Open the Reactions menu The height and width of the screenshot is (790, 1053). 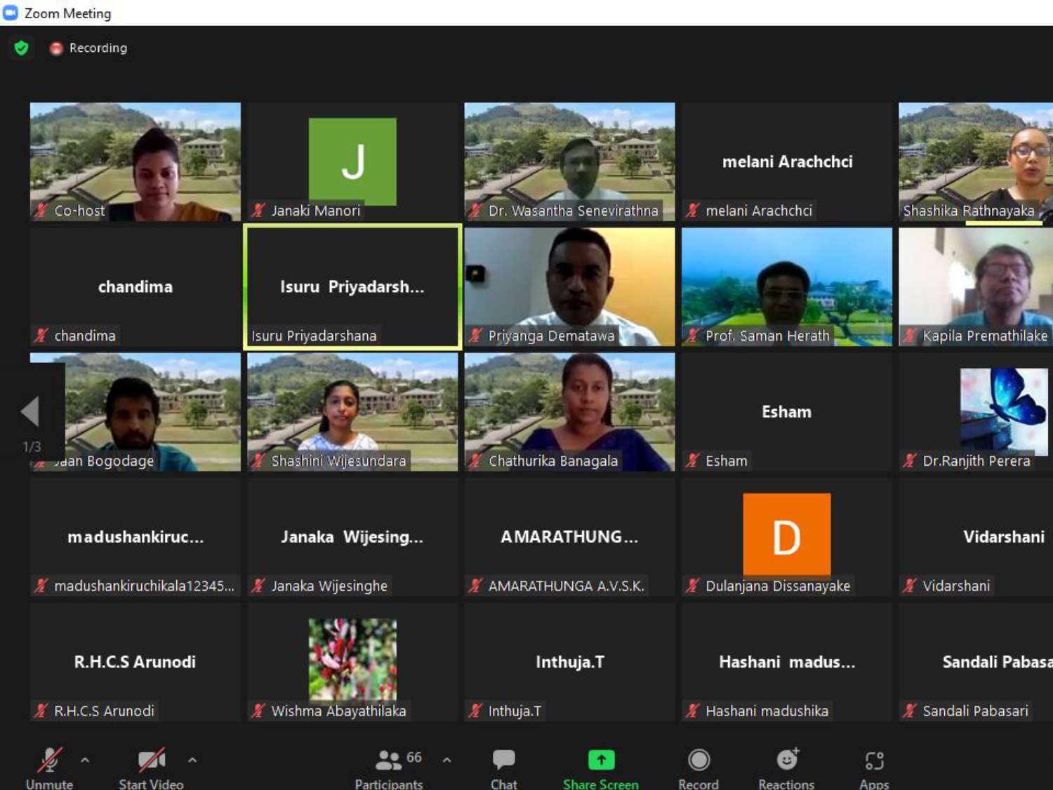click(x=786, y=768)
